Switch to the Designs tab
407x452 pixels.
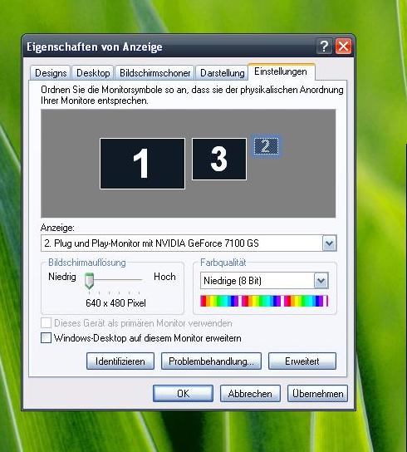[x=51, y=73]
